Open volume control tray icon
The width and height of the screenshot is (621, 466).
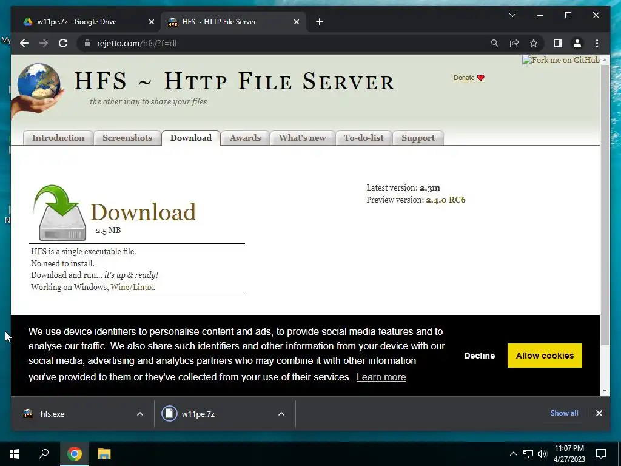click(x=542, y=454)
